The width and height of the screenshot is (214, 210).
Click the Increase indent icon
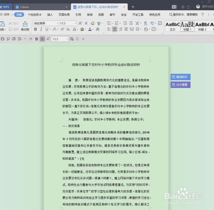(131, 23)
